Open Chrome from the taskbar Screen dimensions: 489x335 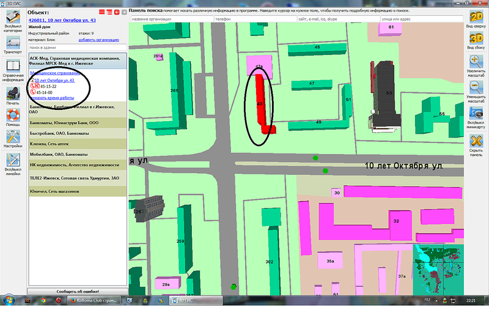pos(43,300)
